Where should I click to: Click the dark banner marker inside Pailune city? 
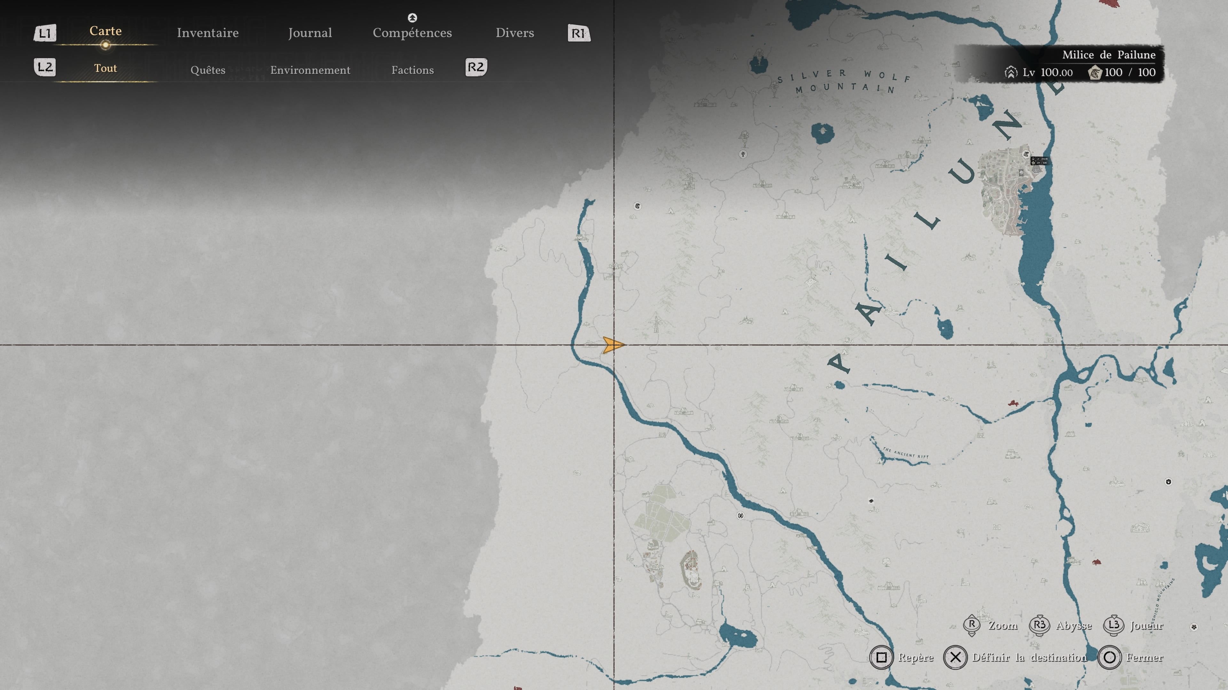(x=1021, y=173)
